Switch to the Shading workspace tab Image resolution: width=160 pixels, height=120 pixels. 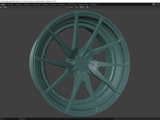(46, 5)
